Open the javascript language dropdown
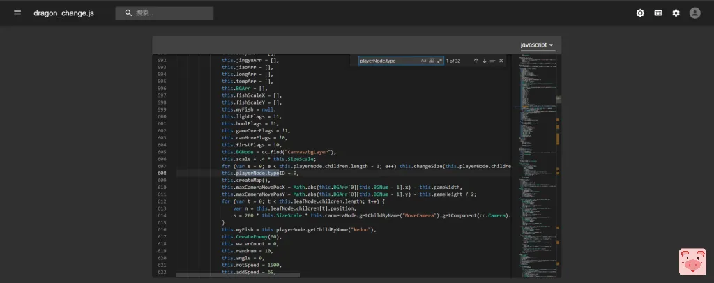 click(537, 45)
